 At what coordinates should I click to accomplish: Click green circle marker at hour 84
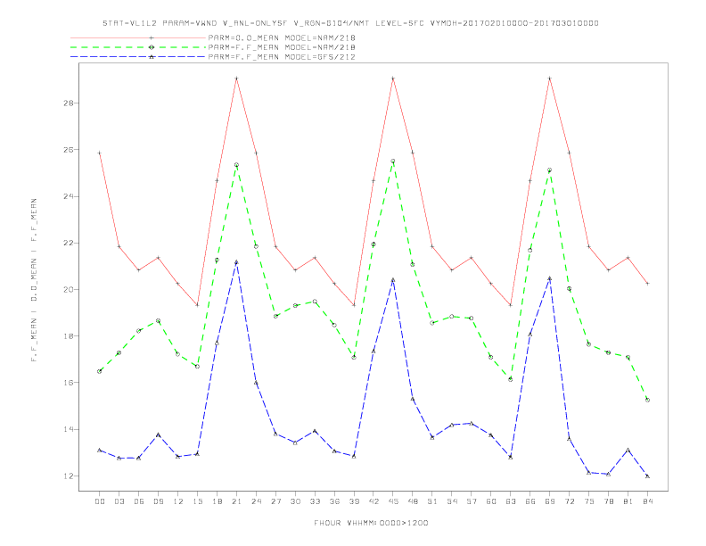pos(648,400)
